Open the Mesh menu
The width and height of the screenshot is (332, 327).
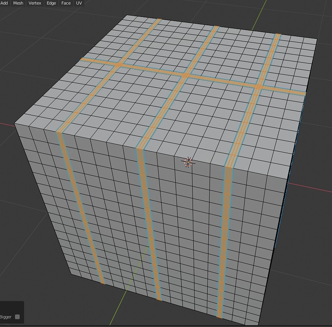coord(18,3)
